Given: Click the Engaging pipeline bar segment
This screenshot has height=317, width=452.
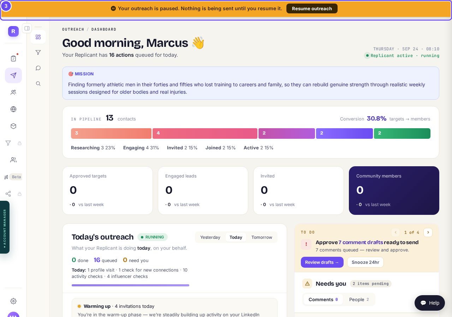Looking at the screenshot, I should [205, 133].
